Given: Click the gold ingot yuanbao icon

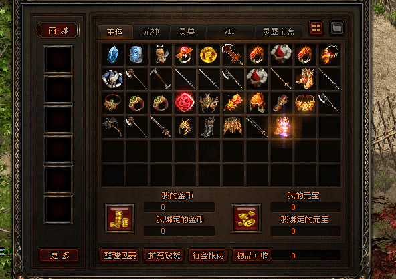Looking at the screenshot, I should pos(246,218).
